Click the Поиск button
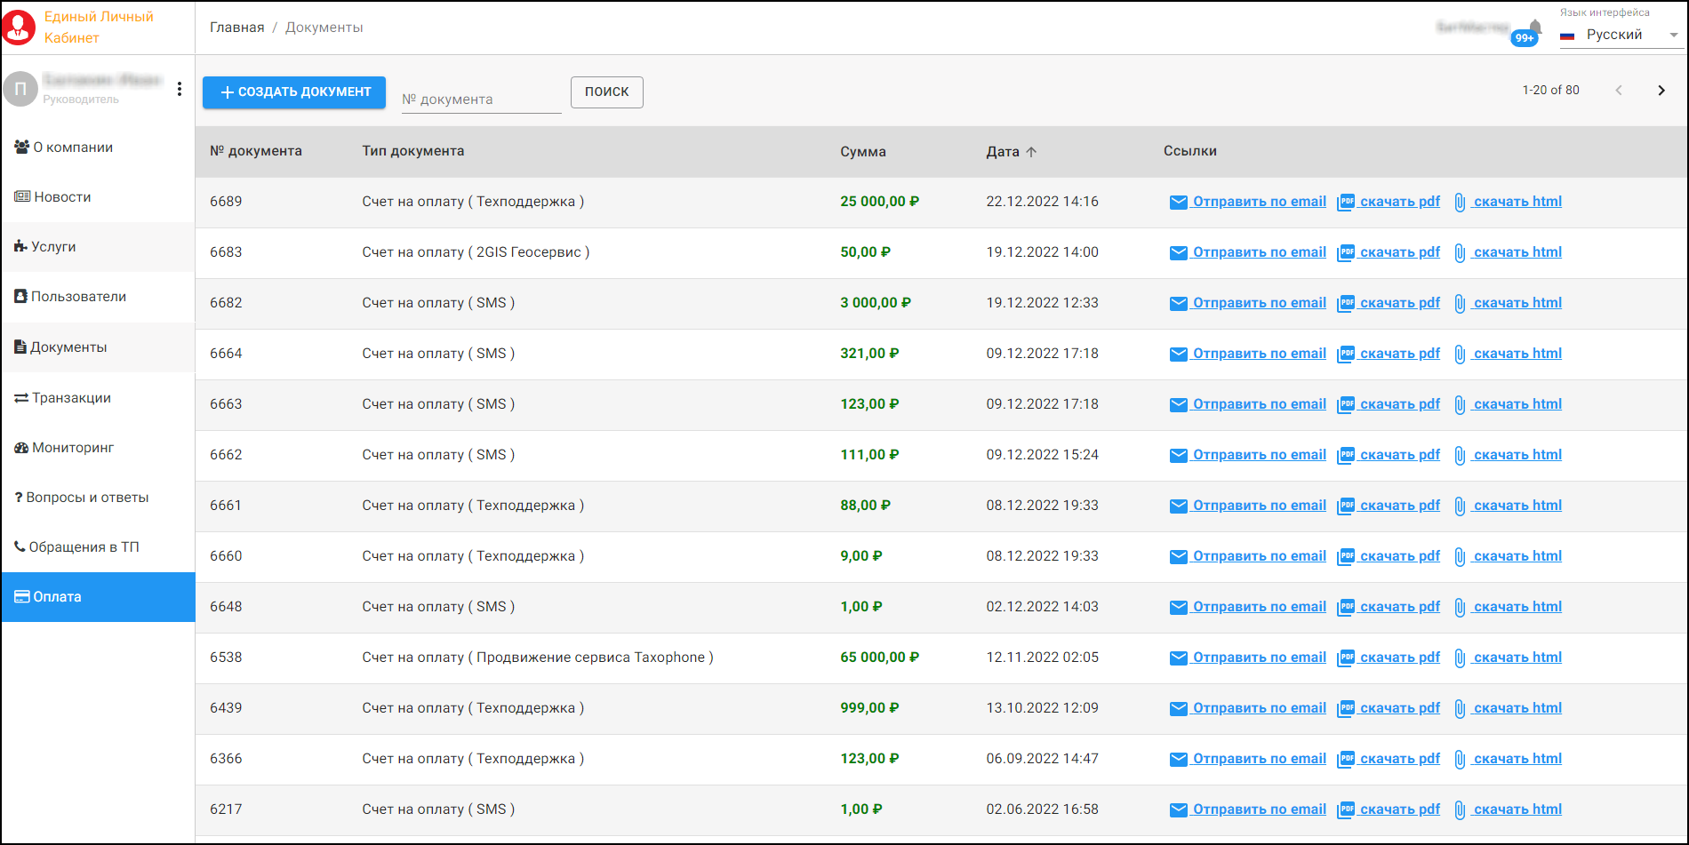1689x845 pixels. click(606, 92)
